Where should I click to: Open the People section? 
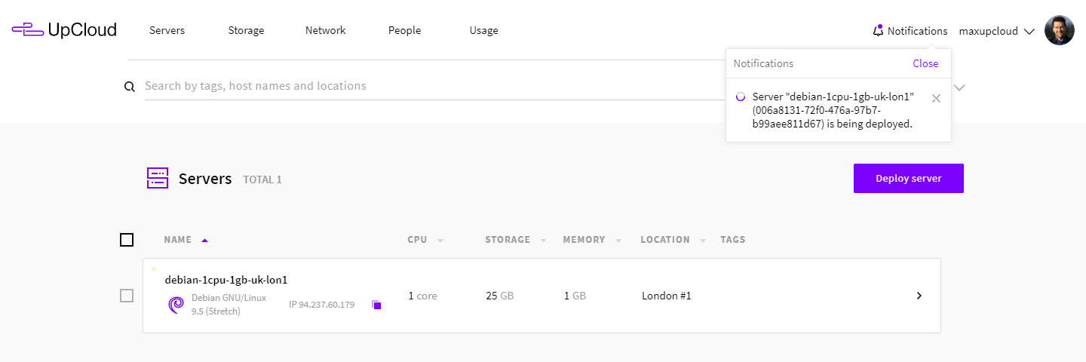pyautogui.click(x=404, y=31)
